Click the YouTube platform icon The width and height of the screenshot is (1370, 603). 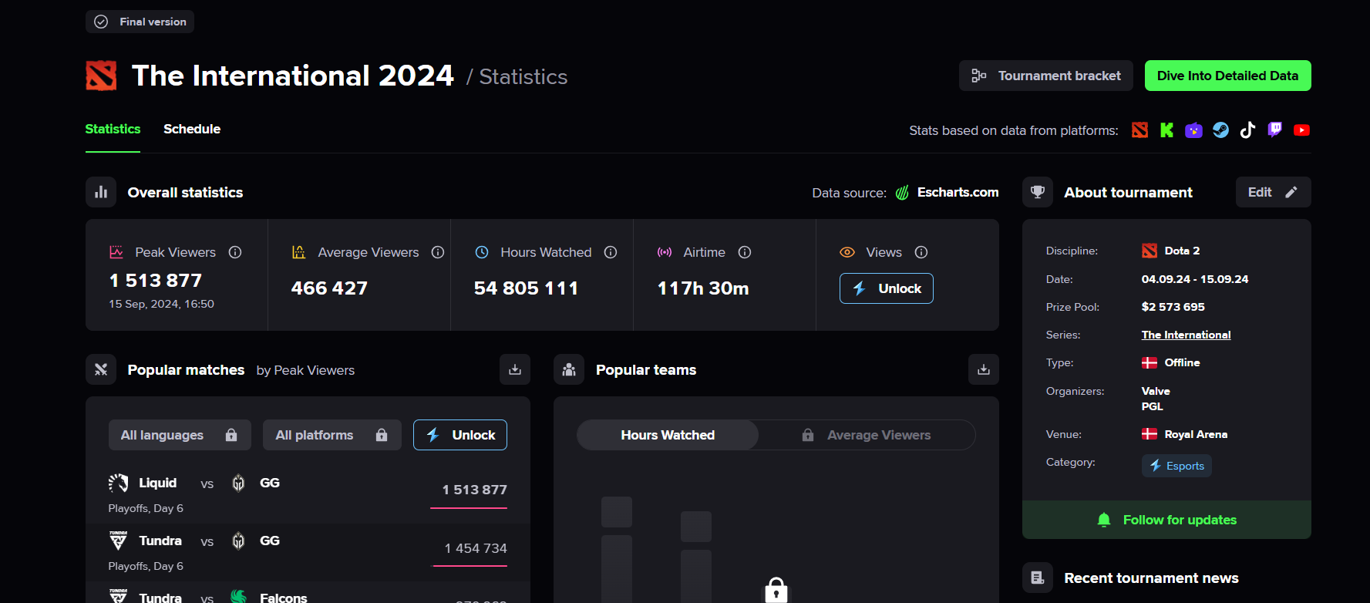[x=1302, y=130]
